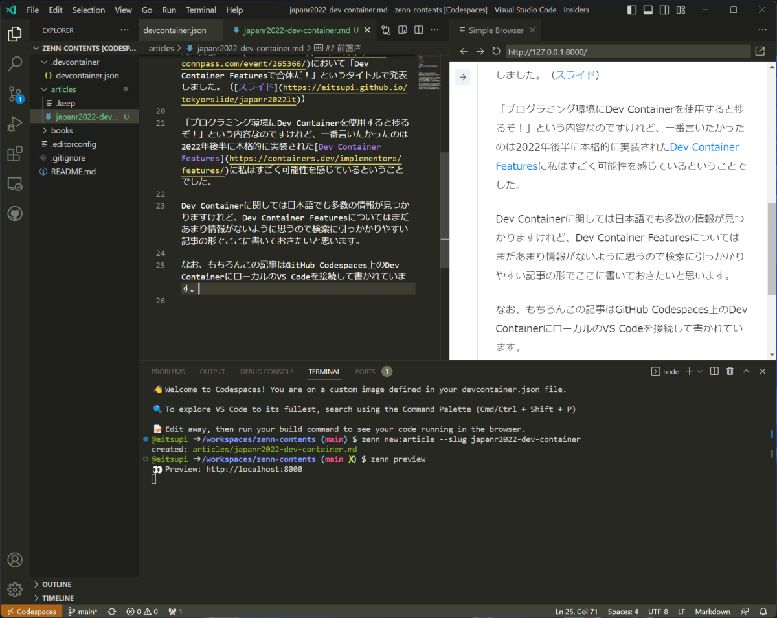The width and height of the screenshot is (777, 618).
Task: Click the Simple Browser URL field
Action: click(628, 52)
